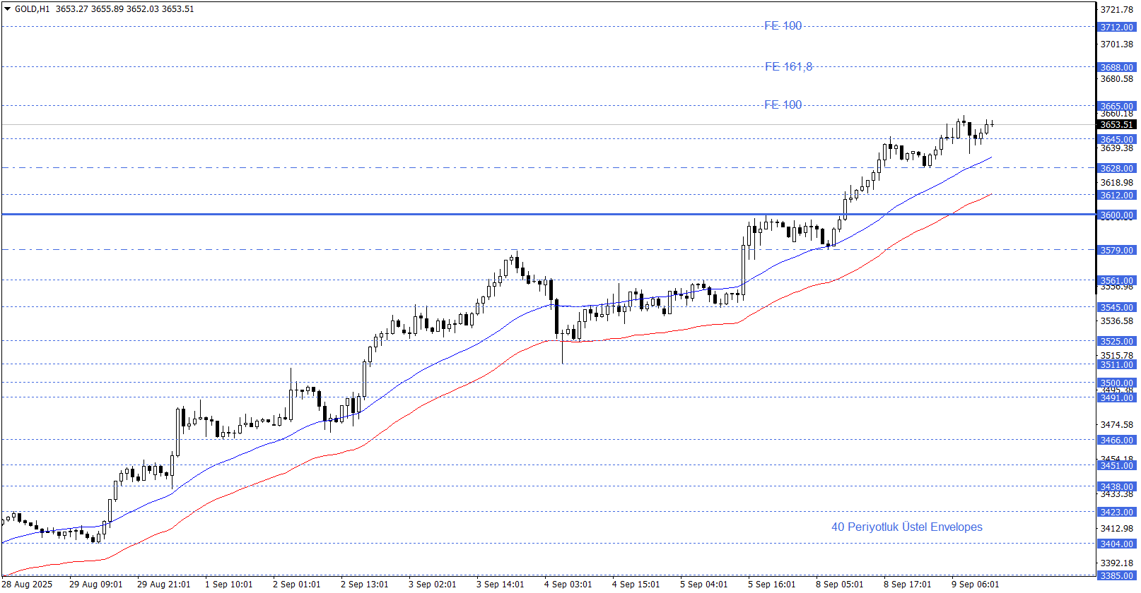The image size is (1141, 593).
Task: Select the thick blue 3600 horizontal line
Action: tap(548, 214)
